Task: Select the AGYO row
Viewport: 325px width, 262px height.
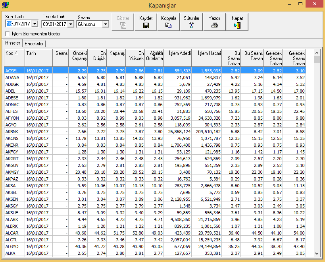Action: (155, 125)
